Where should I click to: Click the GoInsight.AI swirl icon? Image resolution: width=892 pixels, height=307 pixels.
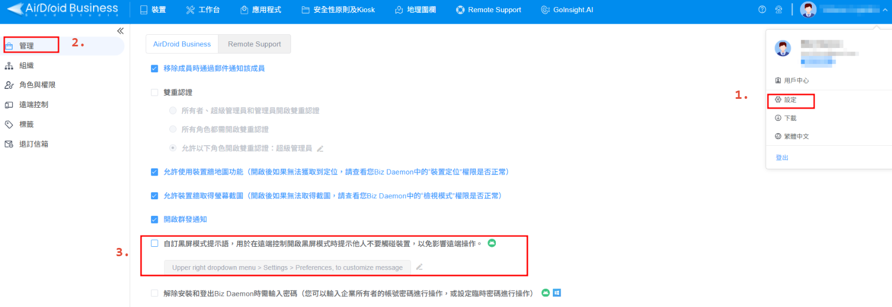[545, 10]
